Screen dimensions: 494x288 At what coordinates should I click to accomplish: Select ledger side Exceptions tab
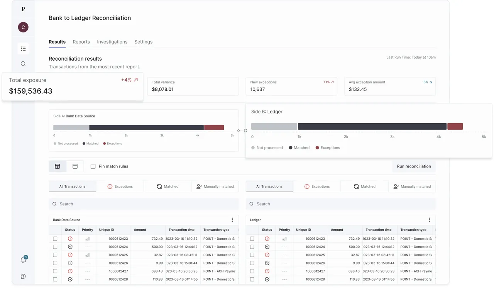click(317, 186)
